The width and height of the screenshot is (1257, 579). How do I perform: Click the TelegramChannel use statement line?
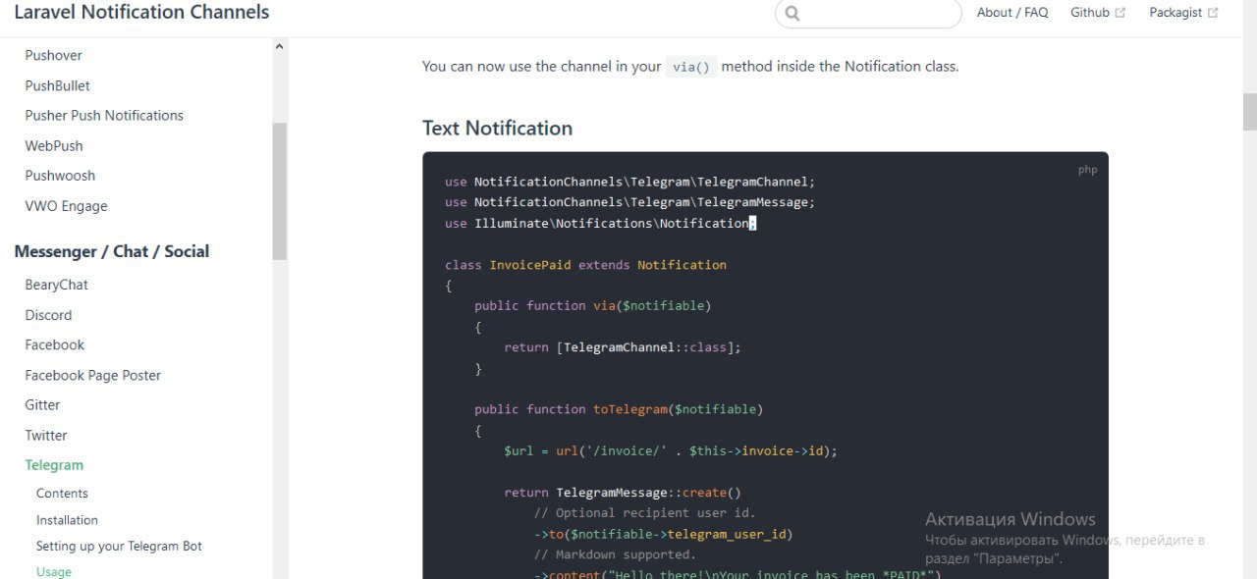point(630,182)
